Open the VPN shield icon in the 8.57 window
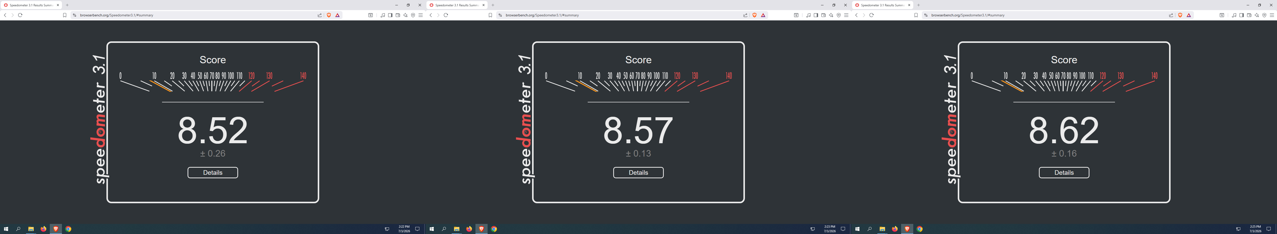The image size is (1277, 234). [839, 15]
